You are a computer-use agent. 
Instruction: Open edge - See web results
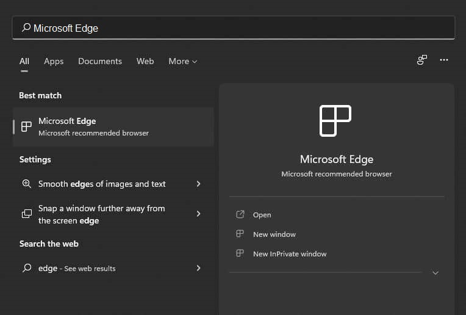tap(113, 269)
